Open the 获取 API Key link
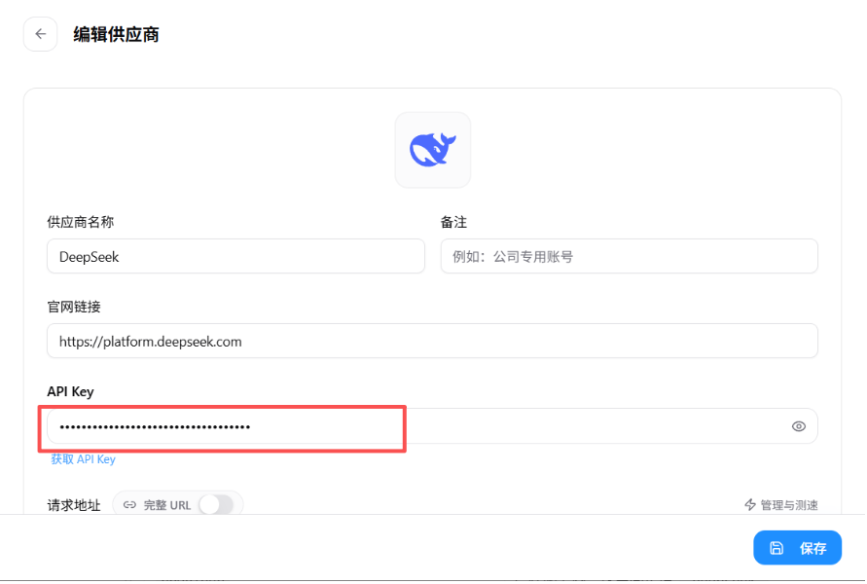 pos(83,459)
